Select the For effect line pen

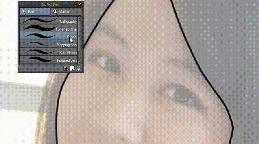coord(49,29)
